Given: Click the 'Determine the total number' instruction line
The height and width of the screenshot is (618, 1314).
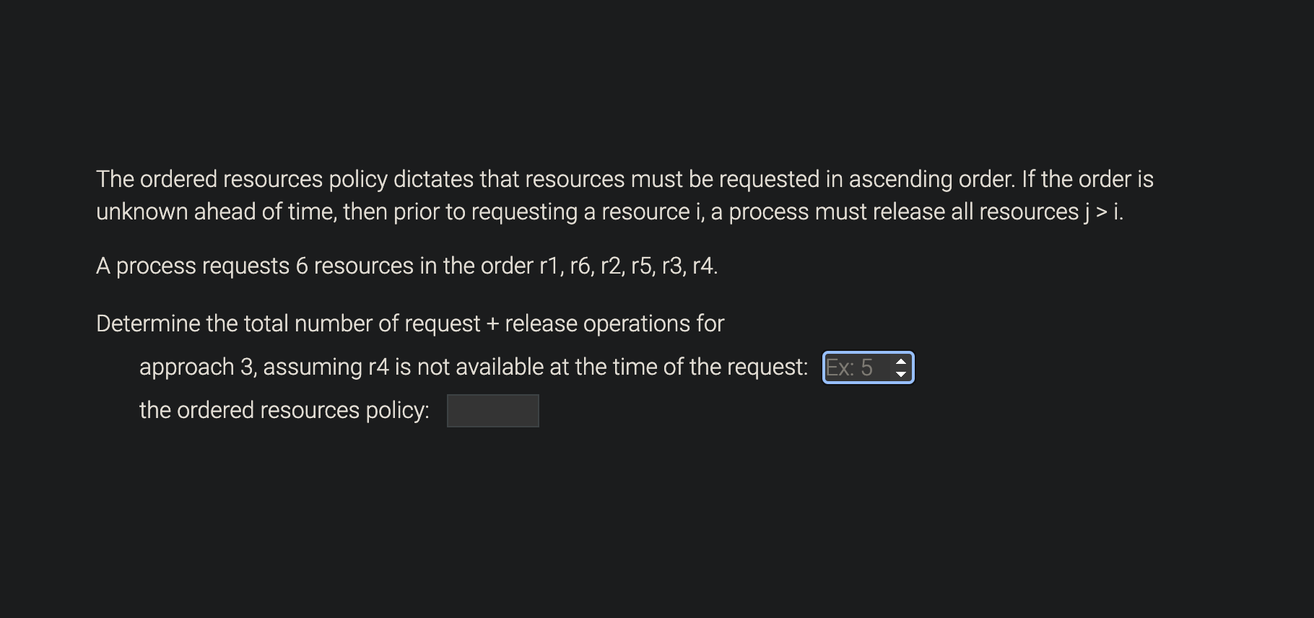Looking at the screenshot, I should pyautogui.click(x=410, y=323).
